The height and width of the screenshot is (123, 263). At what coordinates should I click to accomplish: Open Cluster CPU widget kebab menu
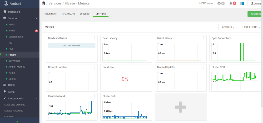[258, 67]
